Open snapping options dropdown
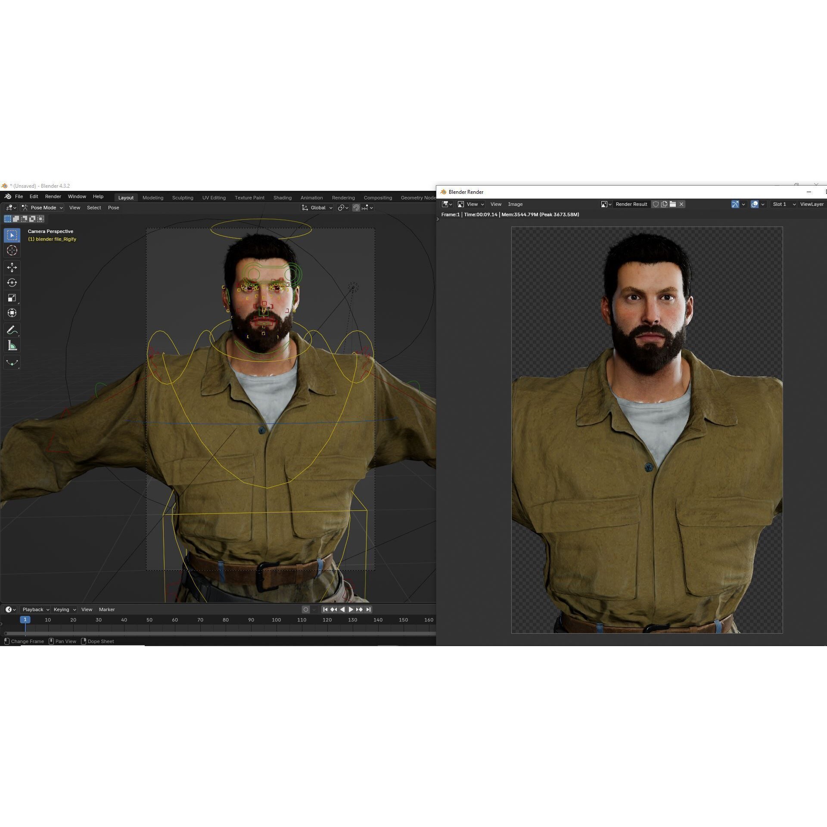The height and width of the screenshot is (827, 827). click(368, 208)
